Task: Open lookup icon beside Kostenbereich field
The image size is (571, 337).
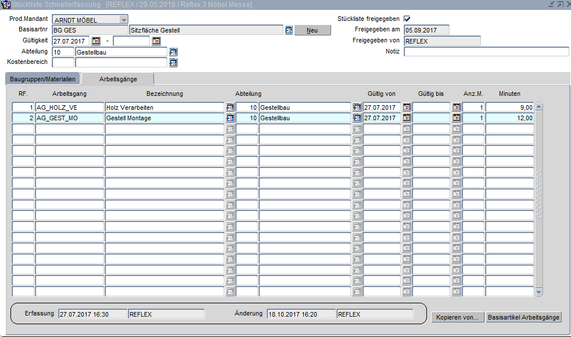Action: coord(173,63)
